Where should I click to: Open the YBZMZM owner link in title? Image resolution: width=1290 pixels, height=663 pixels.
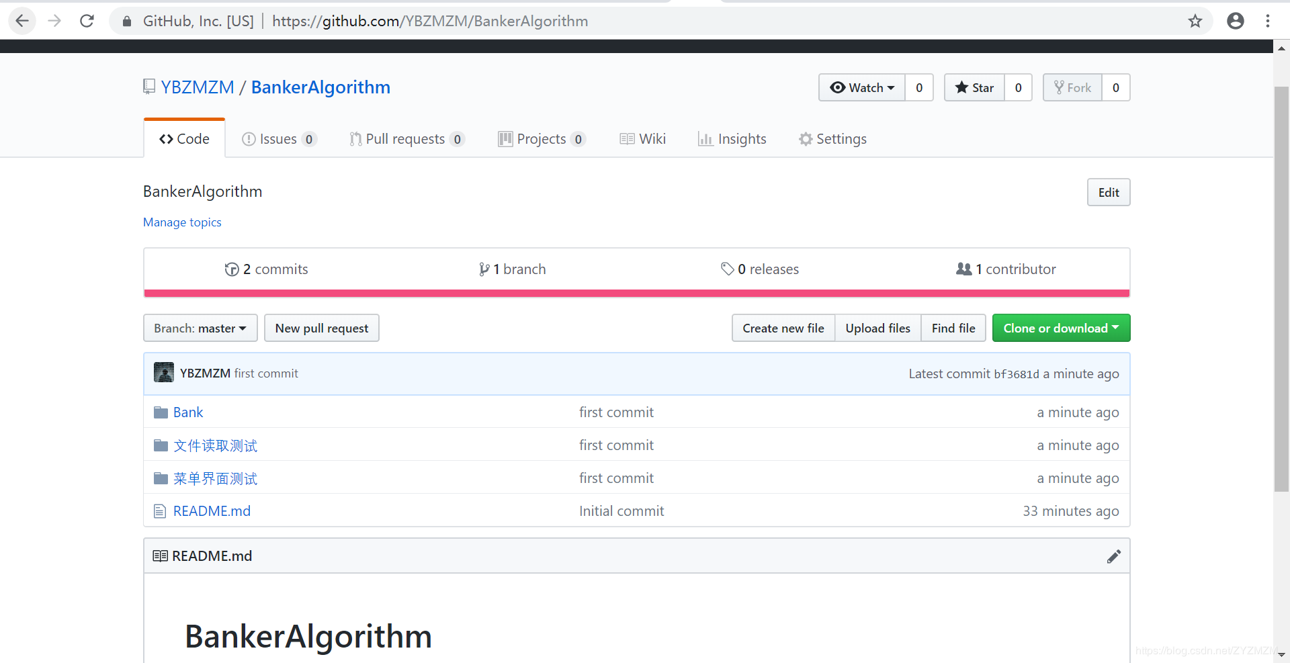coord(198,87)
